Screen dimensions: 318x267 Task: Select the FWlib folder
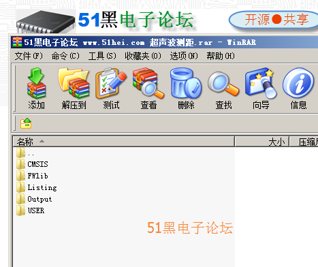tap(32, 176)
